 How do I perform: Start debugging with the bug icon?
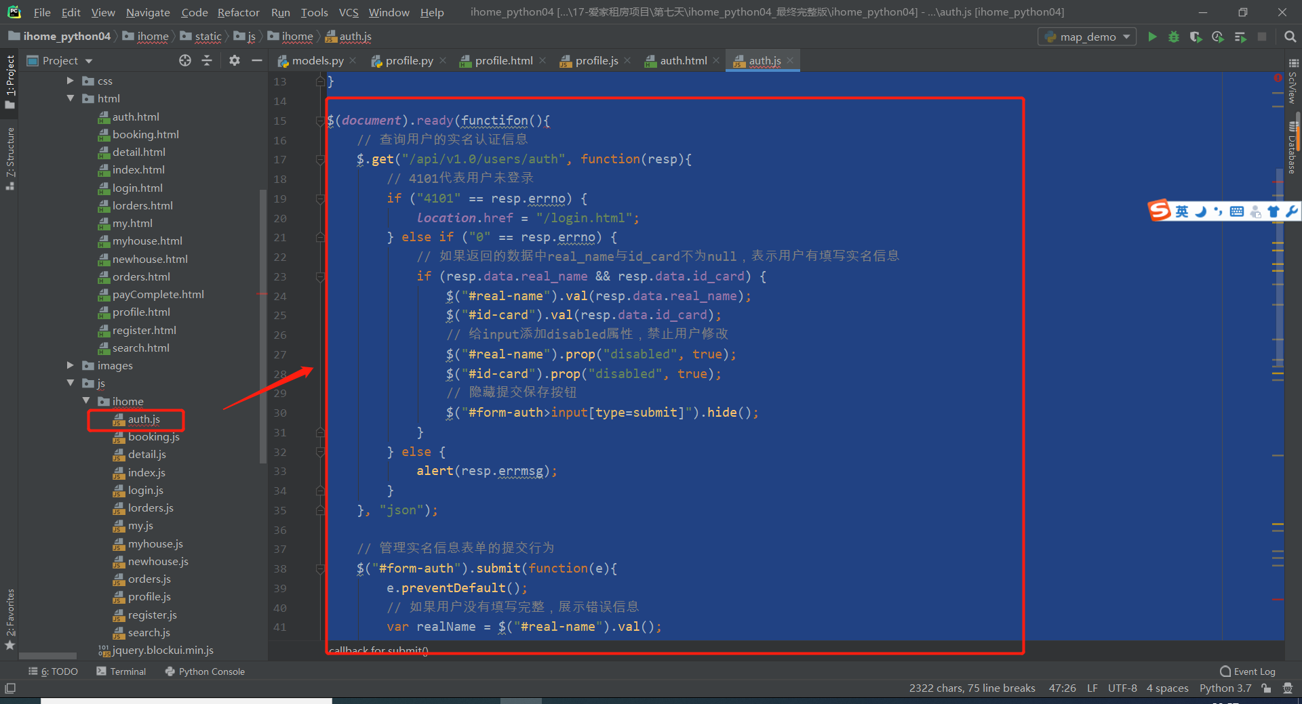1174,37
